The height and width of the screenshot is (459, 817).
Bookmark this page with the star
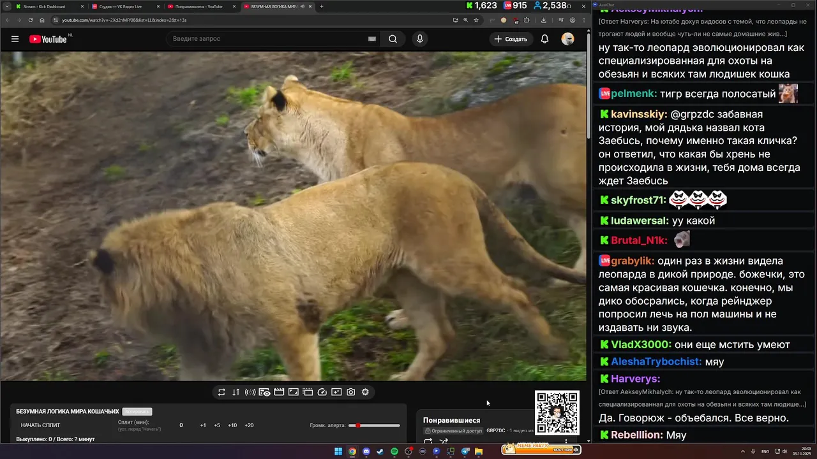tap(476, 20)
